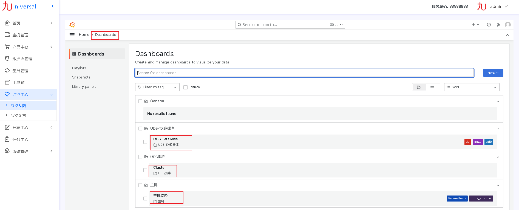519x210 pixels.
Task: Click the Grafana logo icon
Action: [x=72, y=25]
